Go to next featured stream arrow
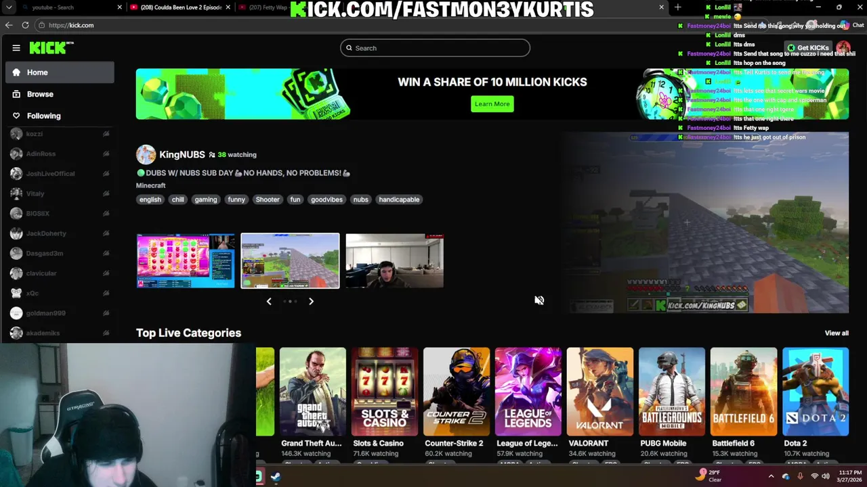Screen dimensions: 867x487 coord(311,301)
